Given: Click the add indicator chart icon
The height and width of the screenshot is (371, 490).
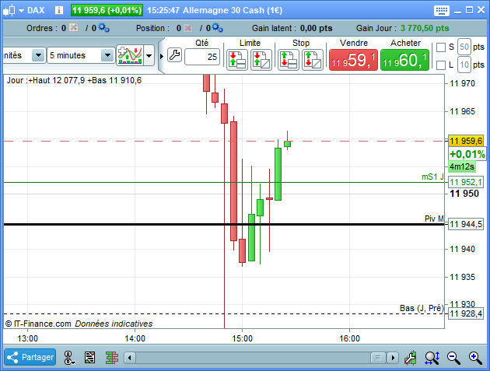Looking at the screenshot, I should click(x=130, y=55).
